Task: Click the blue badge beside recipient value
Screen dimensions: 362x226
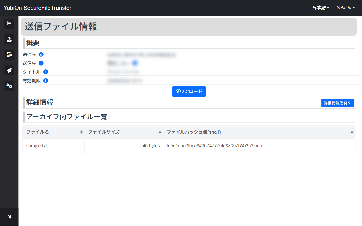Action: [x=135, y=63]
